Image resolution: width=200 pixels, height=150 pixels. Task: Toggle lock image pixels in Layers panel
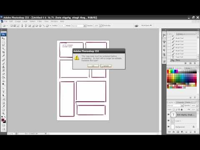176,110
